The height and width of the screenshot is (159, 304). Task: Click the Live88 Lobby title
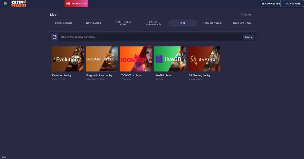click(x=163, y=75)
